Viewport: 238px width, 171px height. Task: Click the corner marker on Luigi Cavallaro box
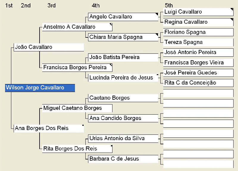232,9
